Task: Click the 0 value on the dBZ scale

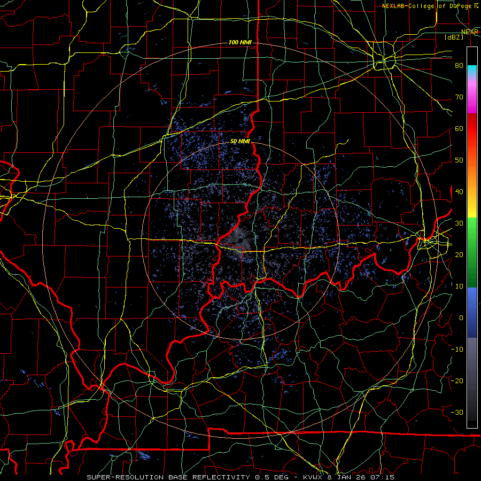Action: pos(461,318)
